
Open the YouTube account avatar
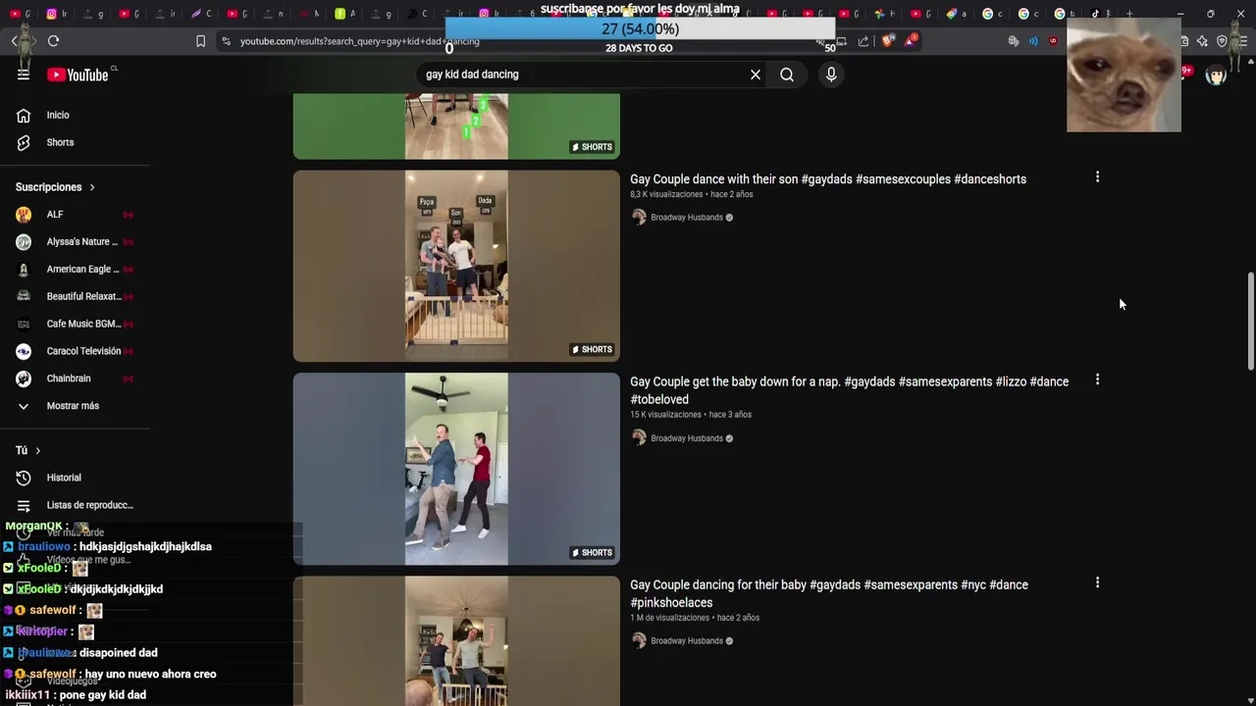coord(1216,75)
